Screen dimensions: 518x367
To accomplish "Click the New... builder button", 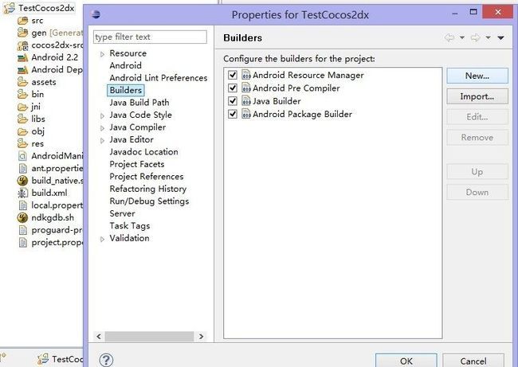I will 477,76.
